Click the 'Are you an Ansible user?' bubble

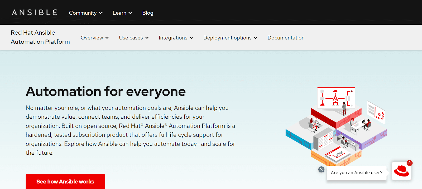pos(356,173)
